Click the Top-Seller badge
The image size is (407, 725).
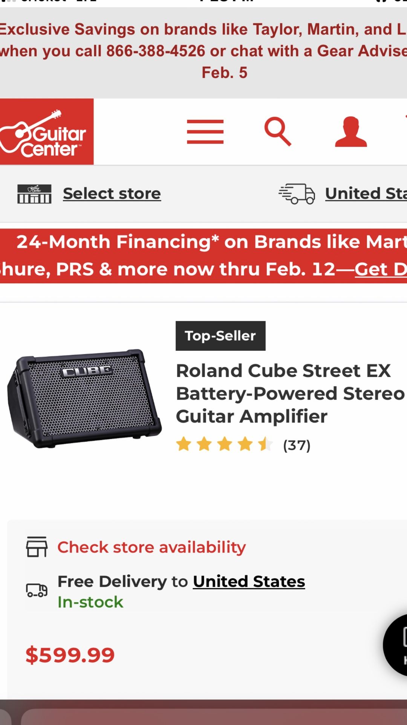(220, 336)
